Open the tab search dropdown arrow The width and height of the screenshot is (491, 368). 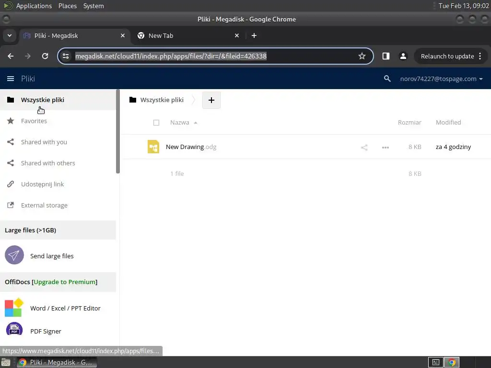10,35
